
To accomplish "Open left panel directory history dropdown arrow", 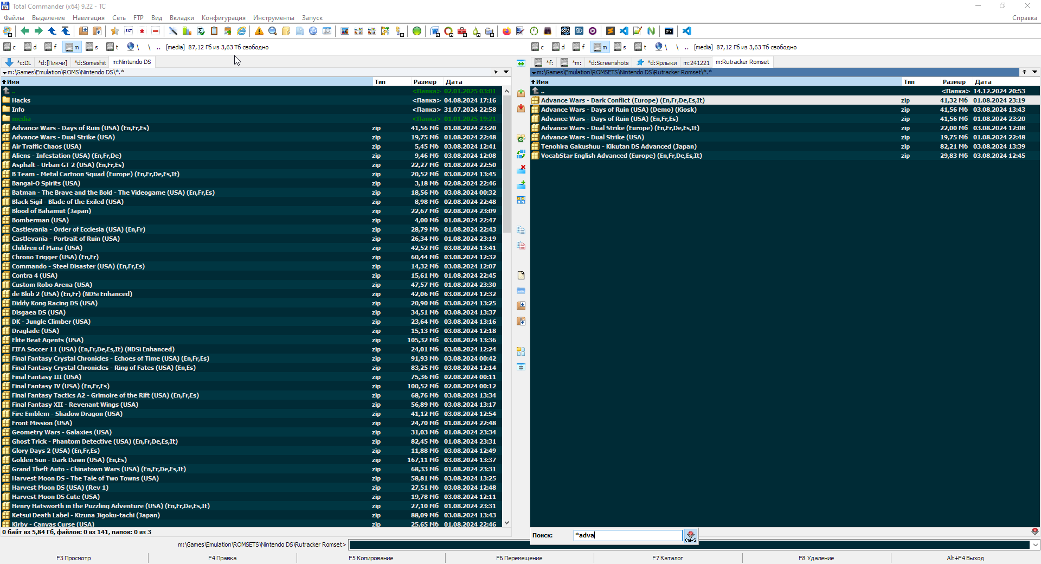I will coord(506,72).
